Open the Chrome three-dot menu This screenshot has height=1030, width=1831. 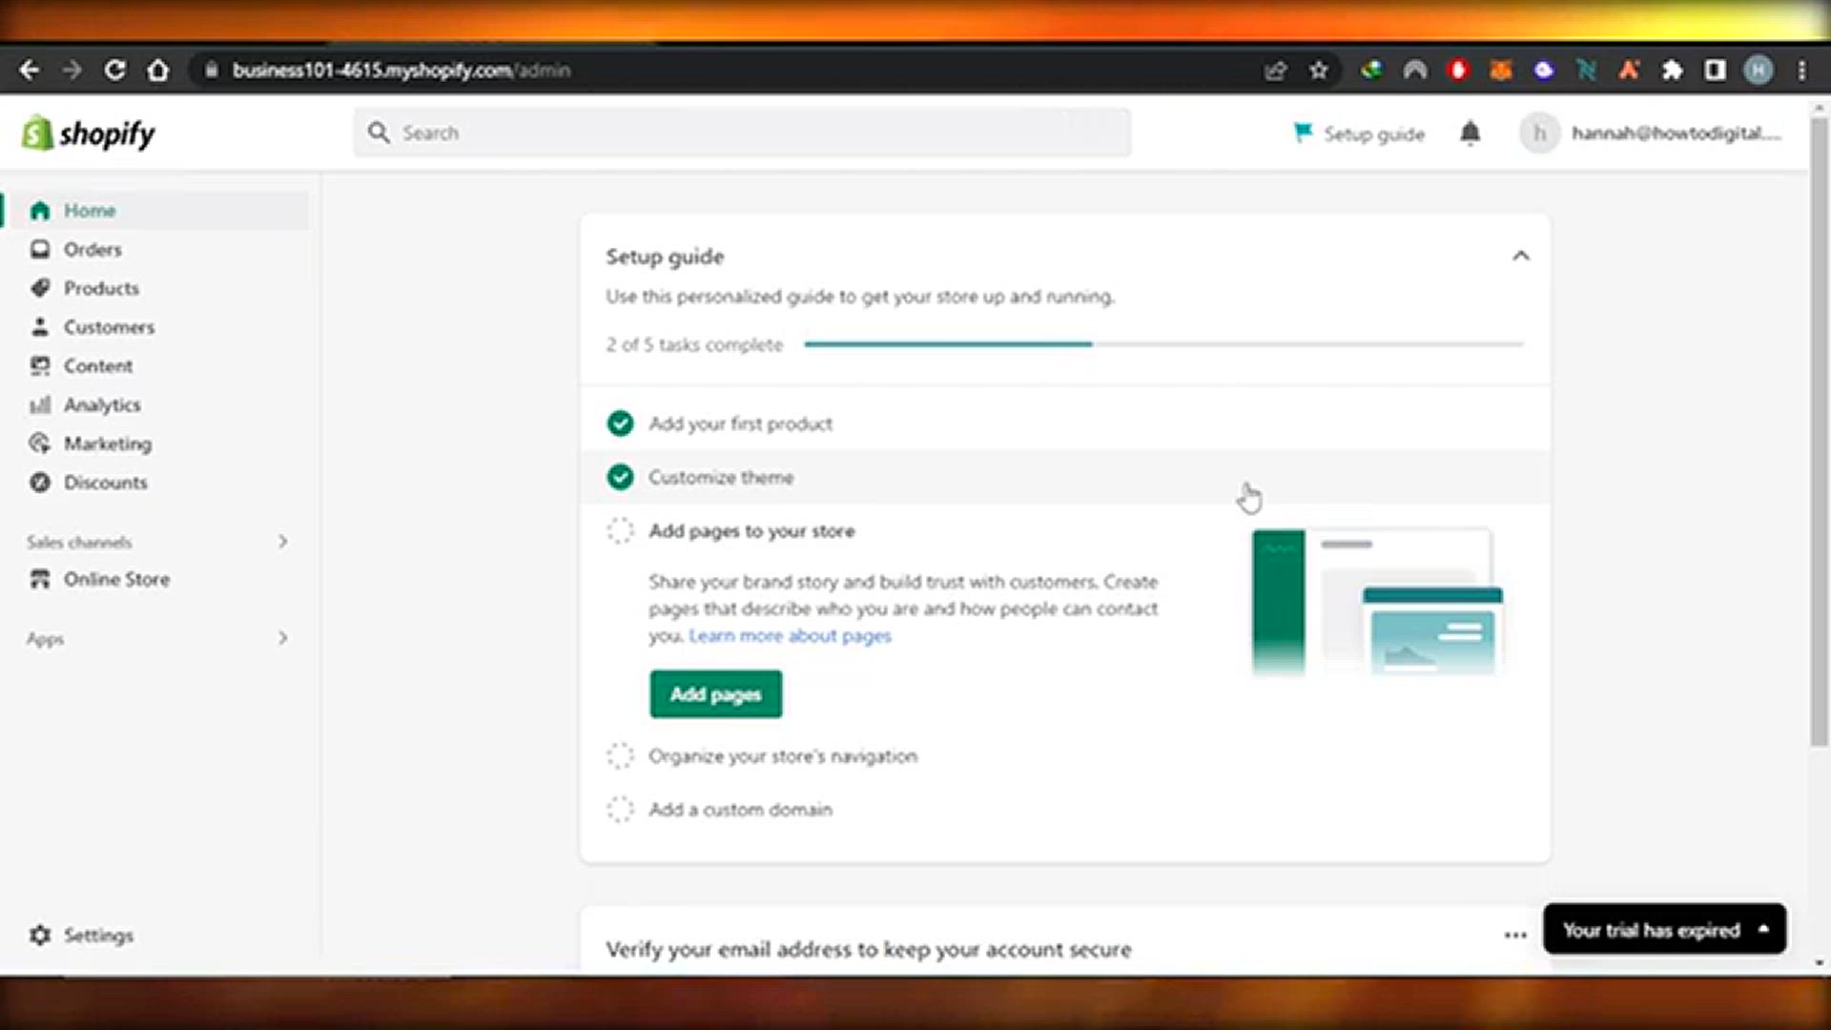point(1801,70)
